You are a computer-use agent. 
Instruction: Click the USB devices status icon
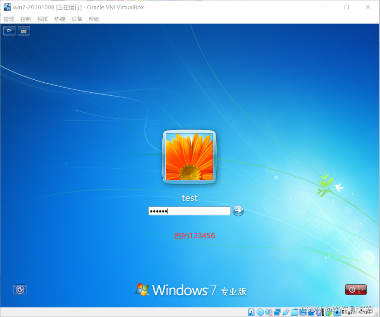point(286,312)
